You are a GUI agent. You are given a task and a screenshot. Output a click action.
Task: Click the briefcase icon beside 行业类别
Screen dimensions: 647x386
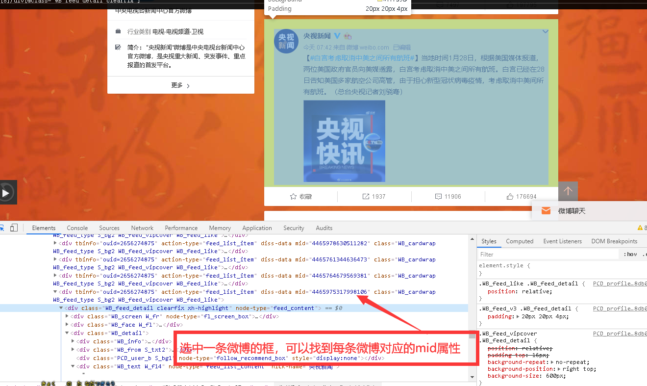coord(118,31)
